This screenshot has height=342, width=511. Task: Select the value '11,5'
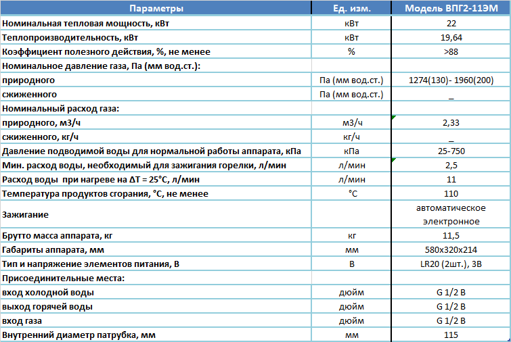(x=451, y=236)
